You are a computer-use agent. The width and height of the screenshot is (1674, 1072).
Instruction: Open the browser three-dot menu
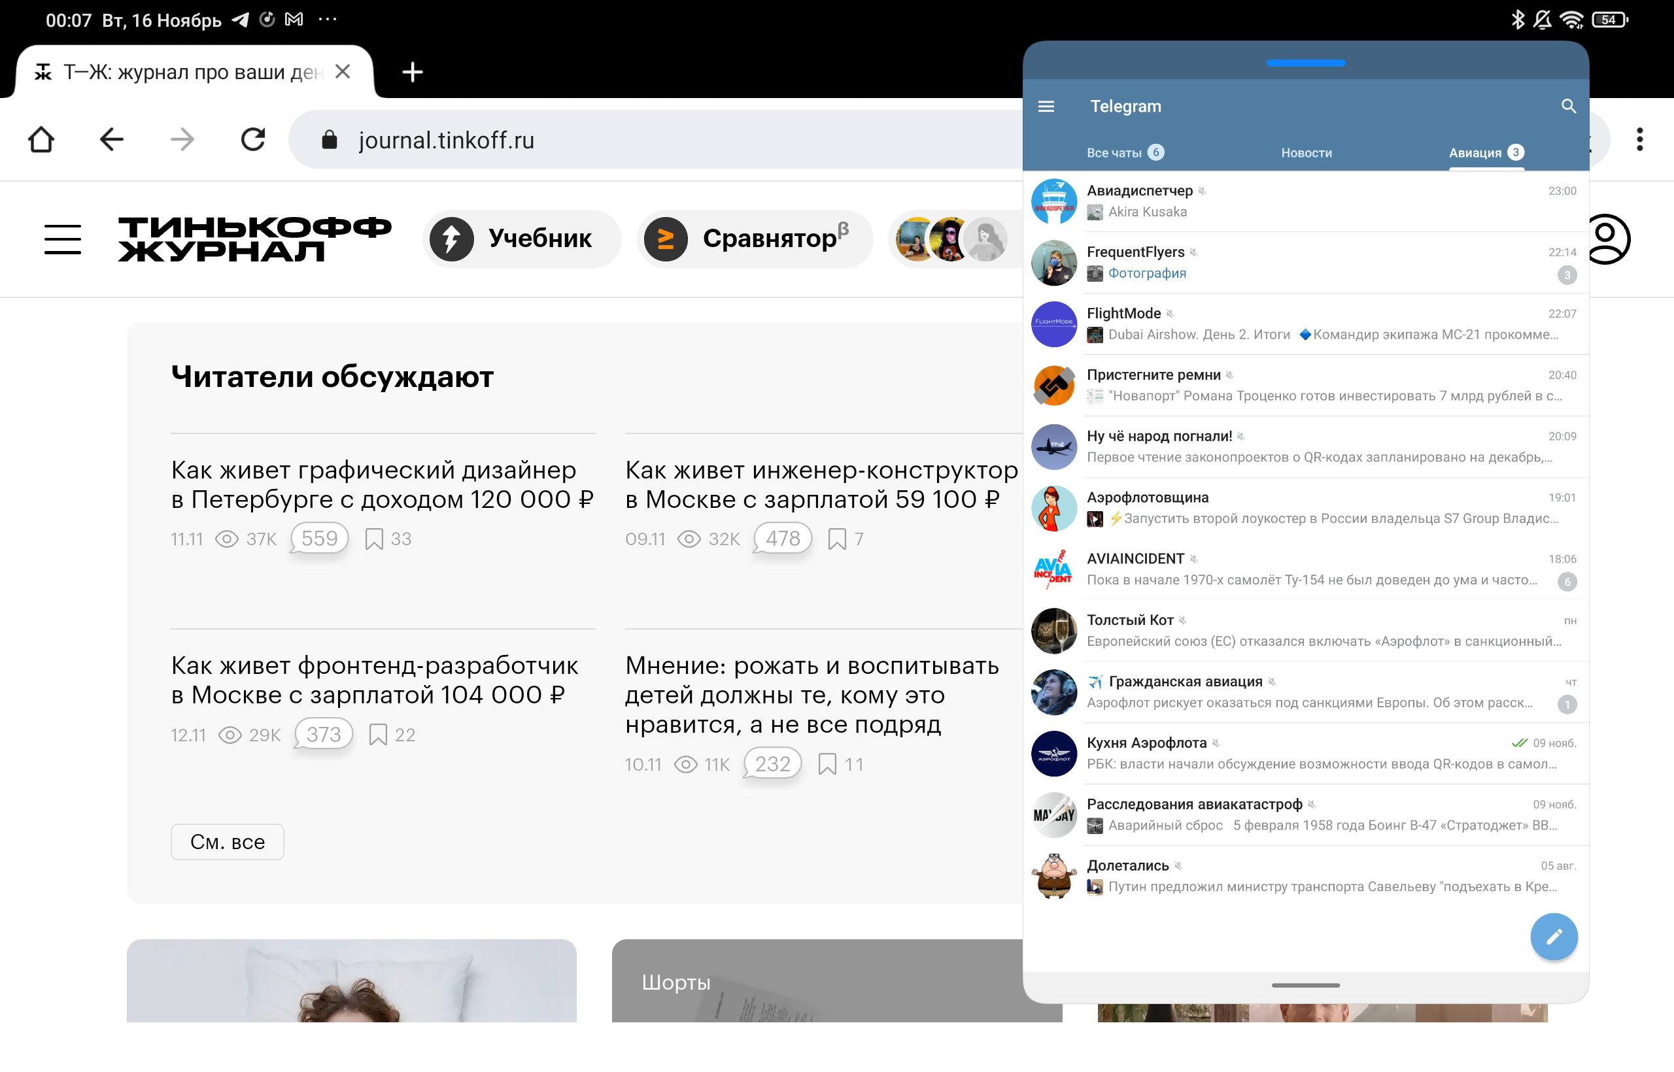1640,140
